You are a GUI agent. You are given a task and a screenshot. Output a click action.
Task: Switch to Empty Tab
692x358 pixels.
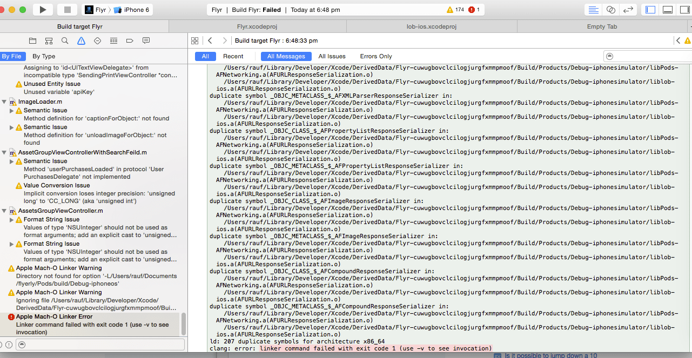(602, 26)
